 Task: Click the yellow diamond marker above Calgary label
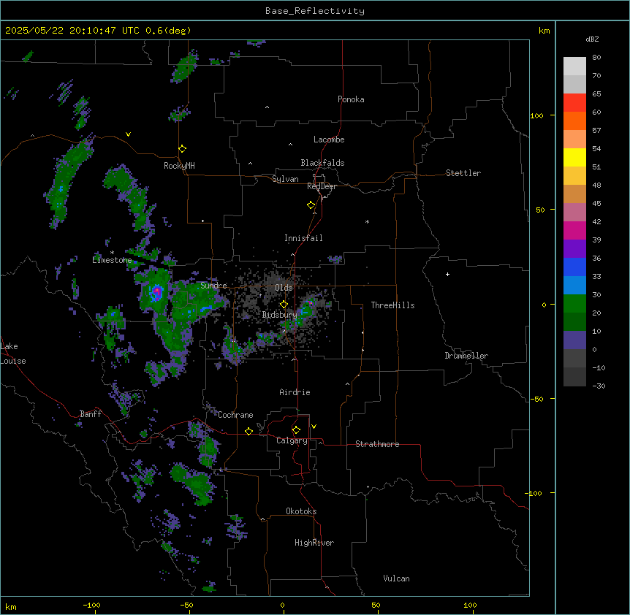[x=296, y=430]
